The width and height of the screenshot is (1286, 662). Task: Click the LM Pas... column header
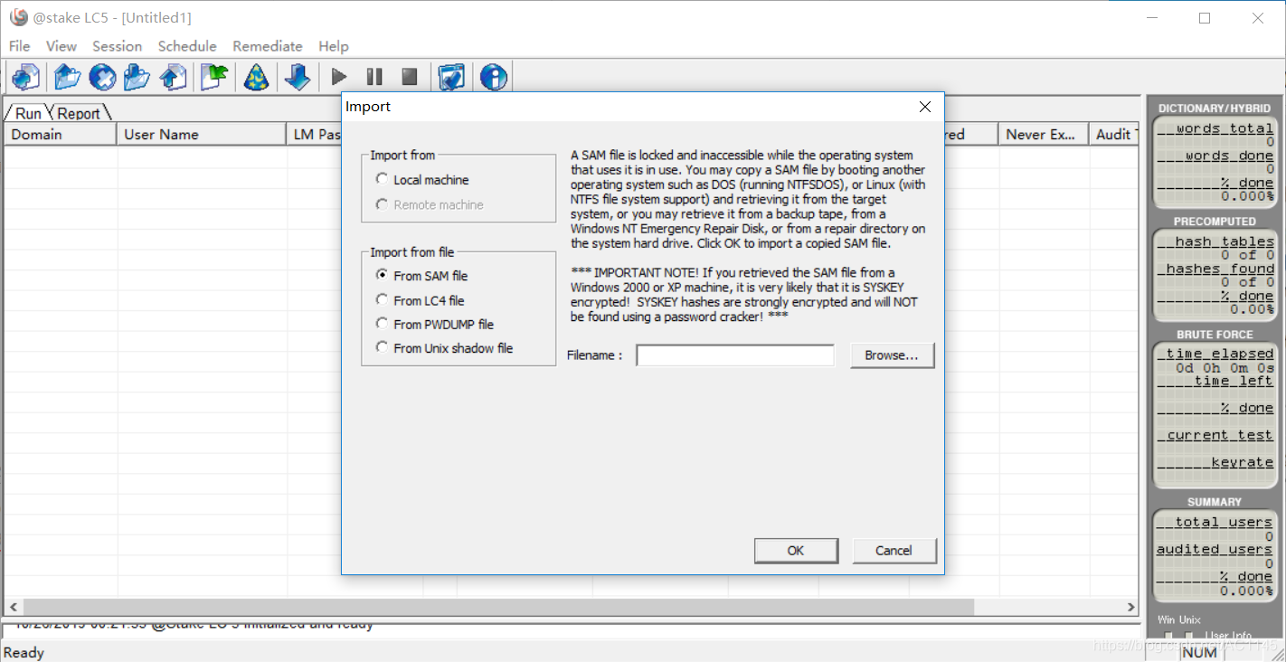[x=314, y=134]
